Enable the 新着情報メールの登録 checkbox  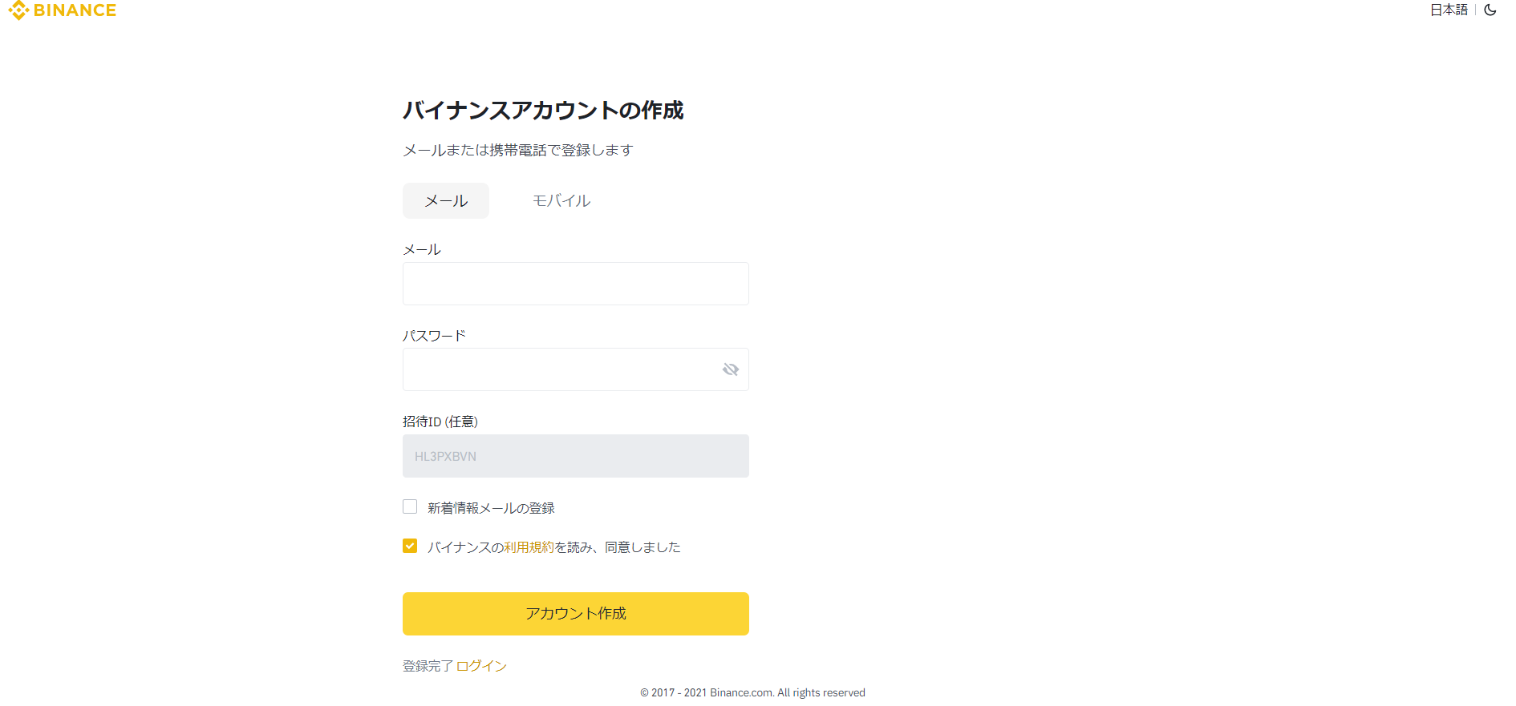410,506
